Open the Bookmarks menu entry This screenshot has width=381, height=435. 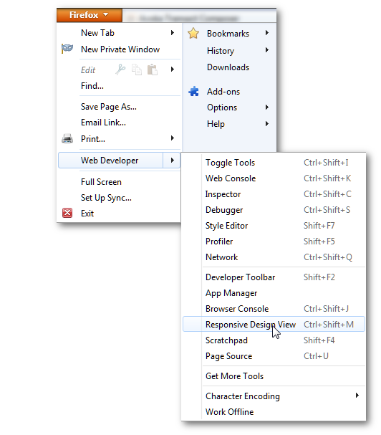coord(229,33)
